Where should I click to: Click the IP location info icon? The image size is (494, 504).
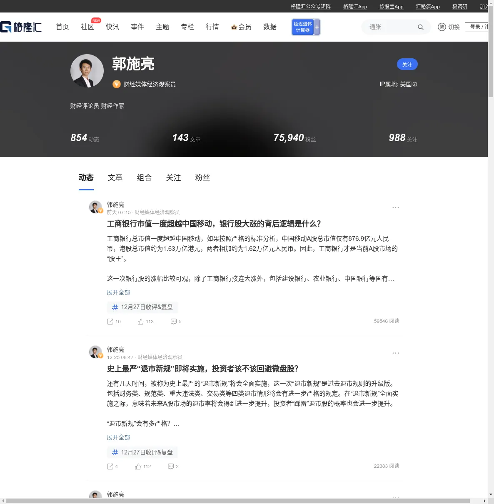point(415,84)
